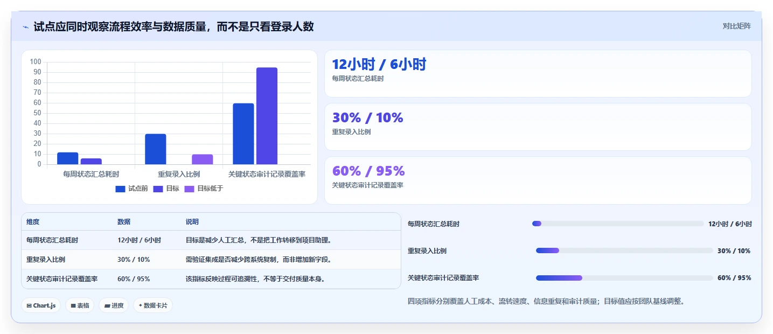Open the 30% / 10% data card

[x=538, y=127]
